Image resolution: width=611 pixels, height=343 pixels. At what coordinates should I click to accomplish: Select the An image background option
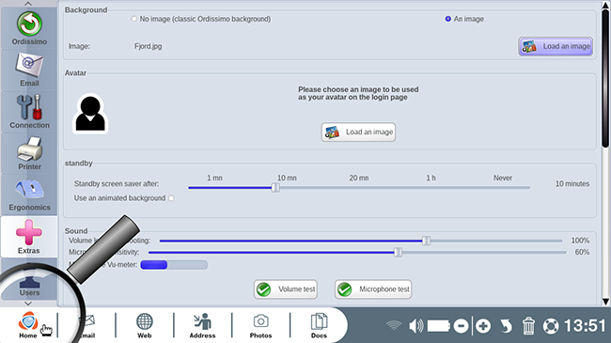coord(448,19)
